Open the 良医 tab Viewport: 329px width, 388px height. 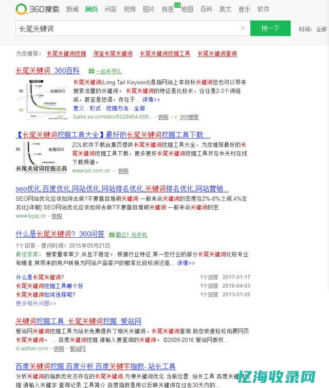click(x=168, y=9)
